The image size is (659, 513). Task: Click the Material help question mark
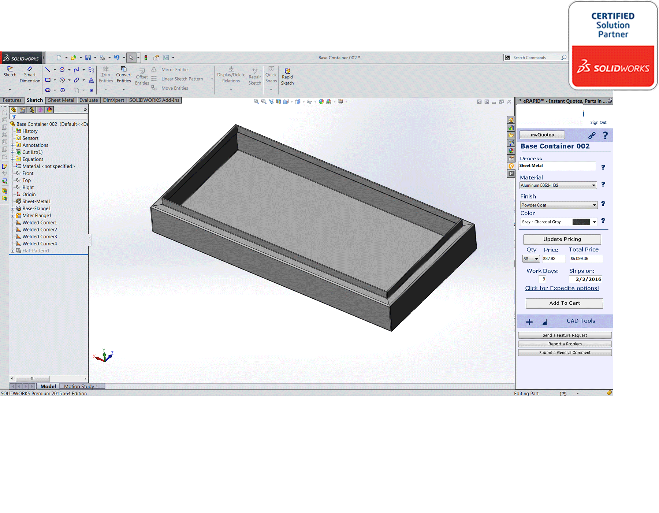(603, 184)
